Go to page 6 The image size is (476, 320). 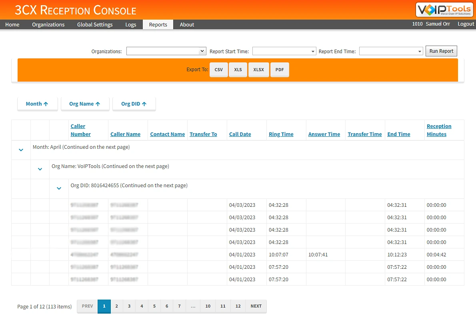(167, 306)
